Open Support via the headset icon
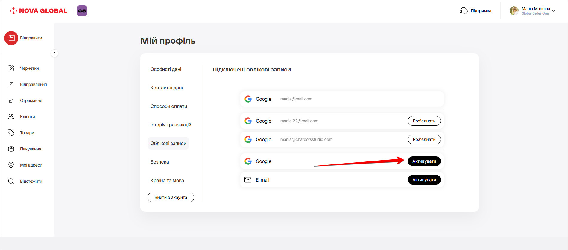 tap(464, 11)
